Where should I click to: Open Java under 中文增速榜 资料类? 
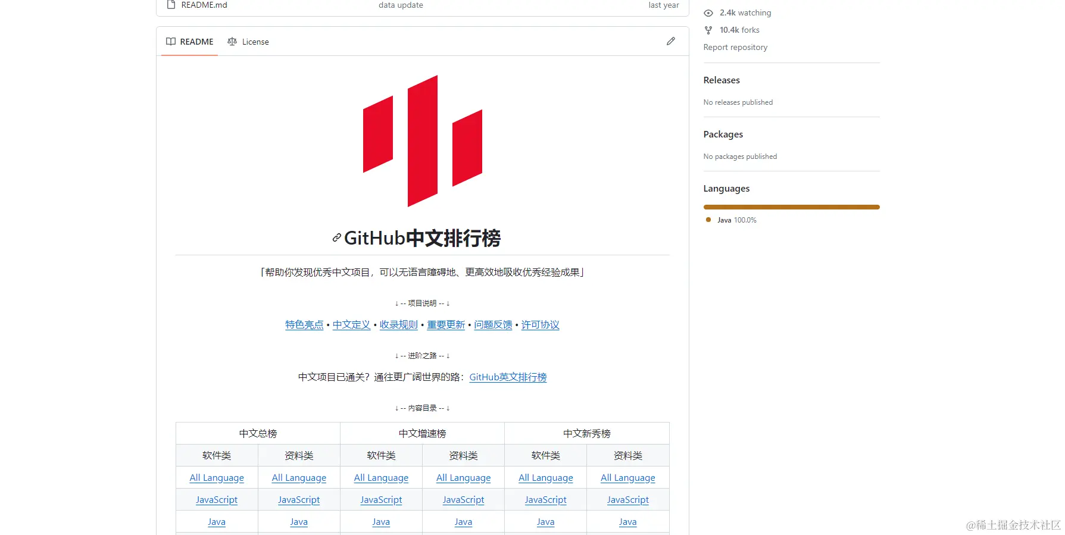tap(463, 522)
